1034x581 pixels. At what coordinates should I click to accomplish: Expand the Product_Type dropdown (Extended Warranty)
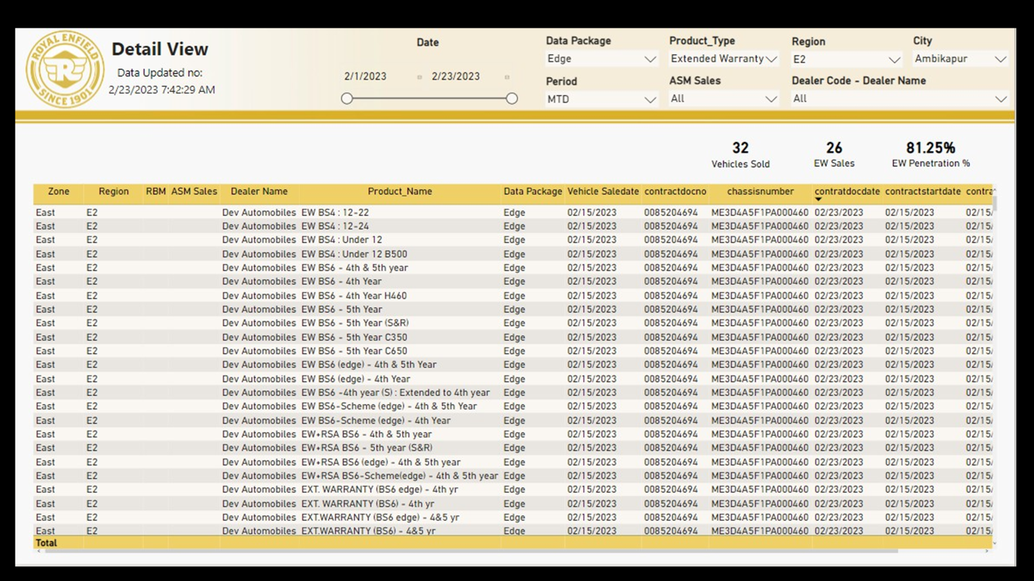coord(723,59)
